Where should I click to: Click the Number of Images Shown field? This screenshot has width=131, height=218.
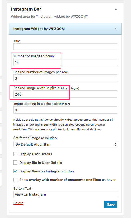click(x=65, y=63)
